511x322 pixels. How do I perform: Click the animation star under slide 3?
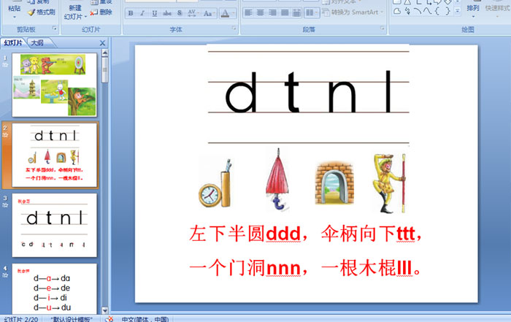pyautogui.click(x=5, y=205)
